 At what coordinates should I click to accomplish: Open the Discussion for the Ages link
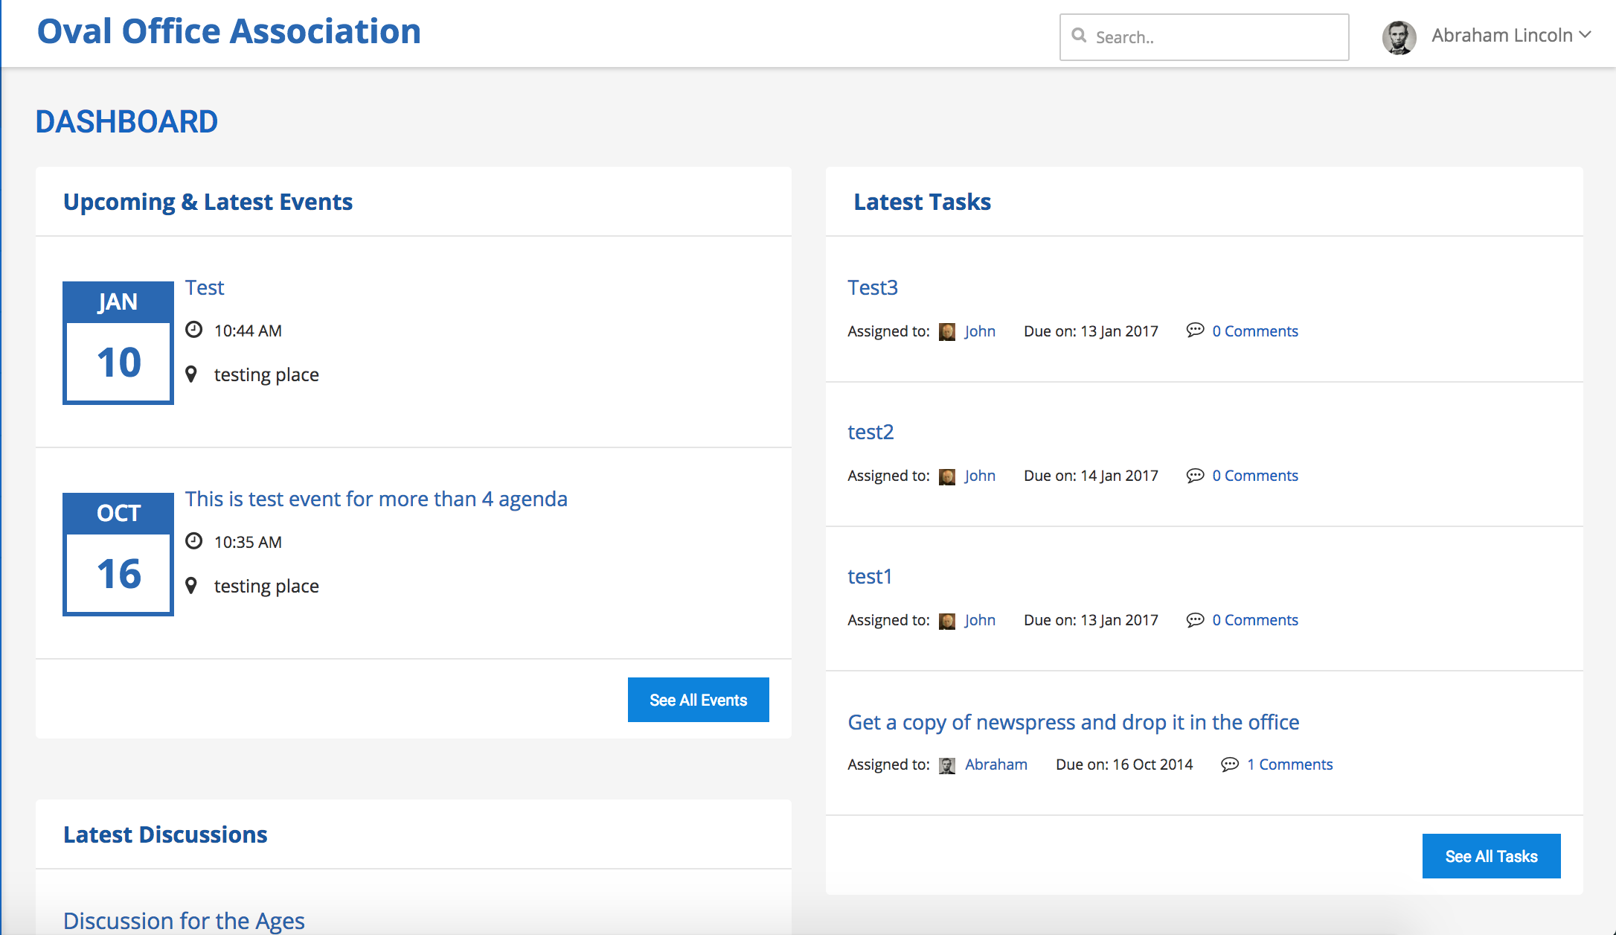click(x=184, y=921)
